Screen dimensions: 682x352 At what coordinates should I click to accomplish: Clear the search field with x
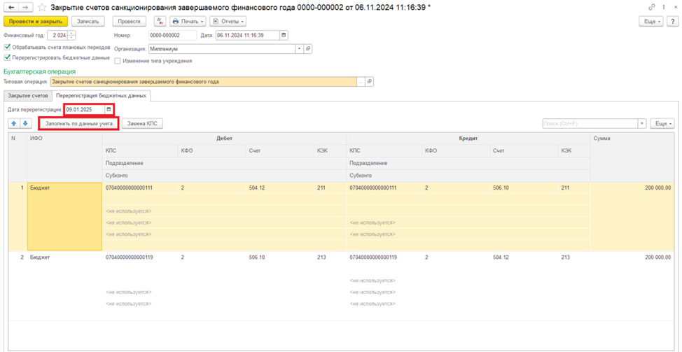coord(642,124)
